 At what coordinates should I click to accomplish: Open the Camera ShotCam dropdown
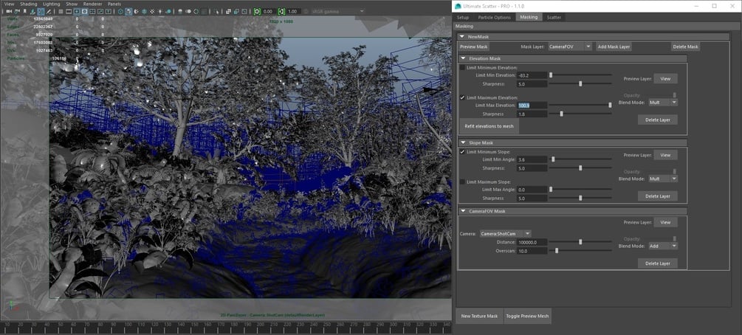point(504,233)
